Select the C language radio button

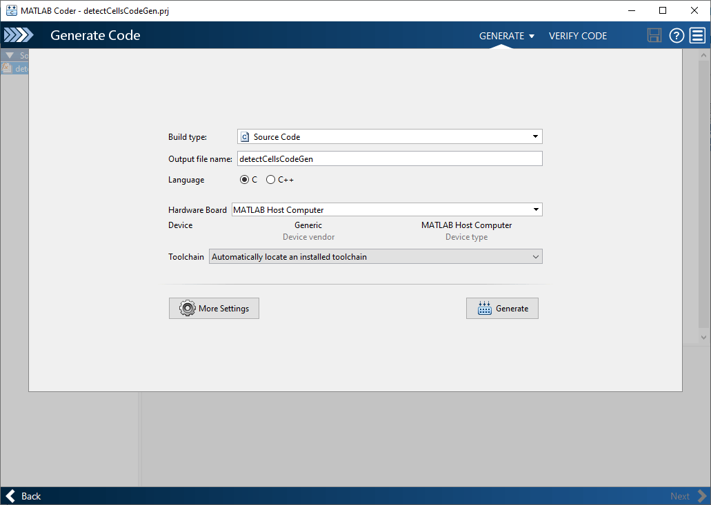point(244,180)
